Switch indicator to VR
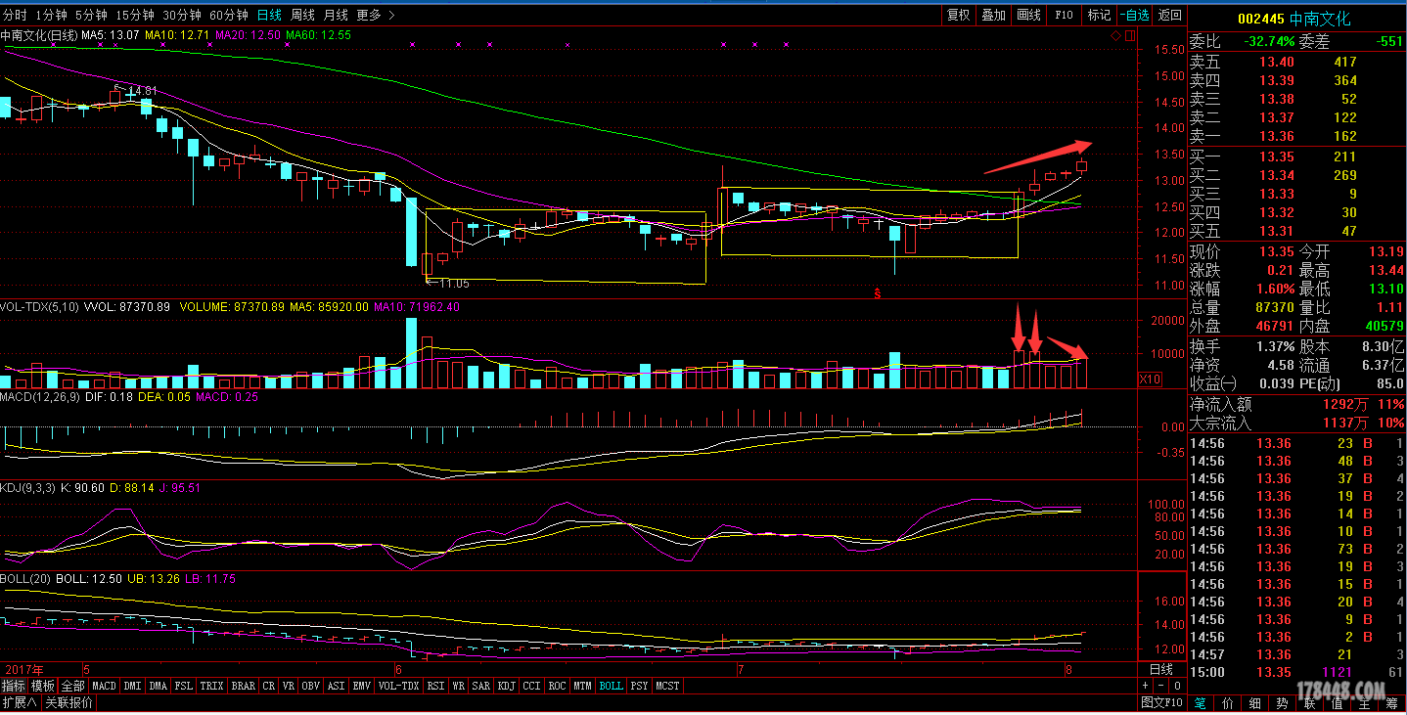The width and height of the screenshot is (1407, 715). click(x=289, y=686)
